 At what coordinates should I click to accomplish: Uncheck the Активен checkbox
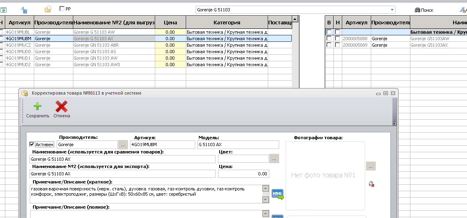[x=32, y=145]
